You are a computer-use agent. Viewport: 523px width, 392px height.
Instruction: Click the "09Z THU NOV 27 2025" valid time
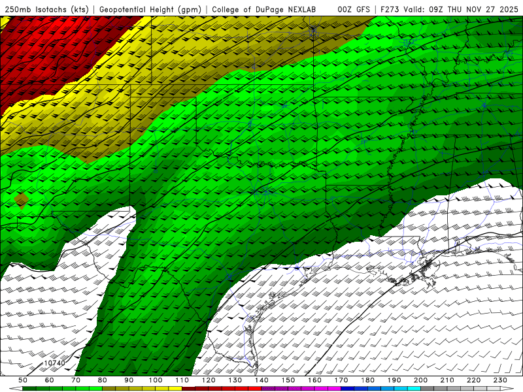click(x=473, y=10)
